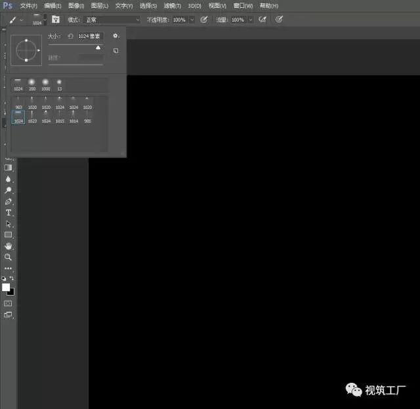Image resolution: width=420 pixels, height=409 pixels.
Task: Open the 编辑(E) menu
Action: pyautogui.click(x=52, y=6)
